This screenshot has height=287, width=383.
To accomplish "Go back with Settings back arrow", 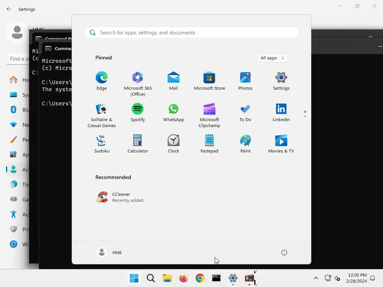I will pyautogui.click(x=9, y=9).
